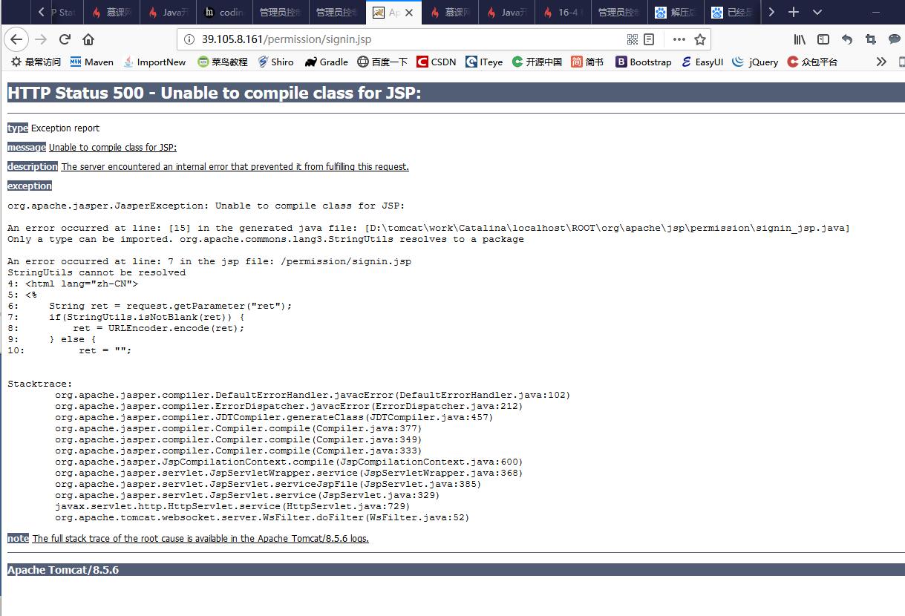The image size is (905, 616).
Task: Click message 'Unable to compile class for JSP:'
Action: (x=113, y=148)
